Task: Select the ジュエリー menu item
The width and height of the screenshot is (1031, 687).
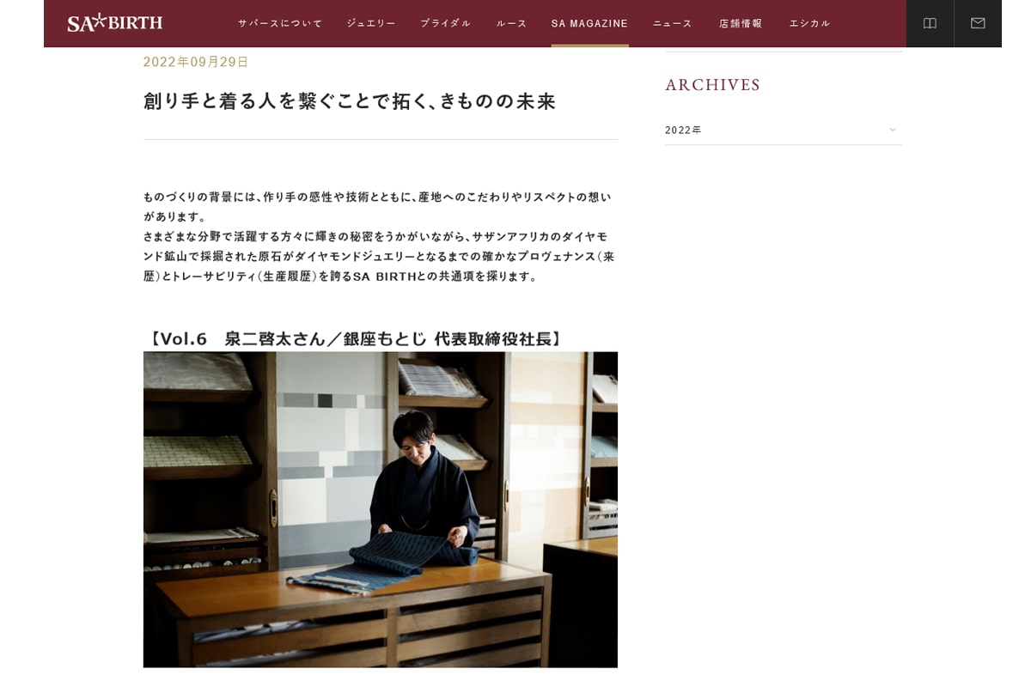Action: click(x=371, y=23)
